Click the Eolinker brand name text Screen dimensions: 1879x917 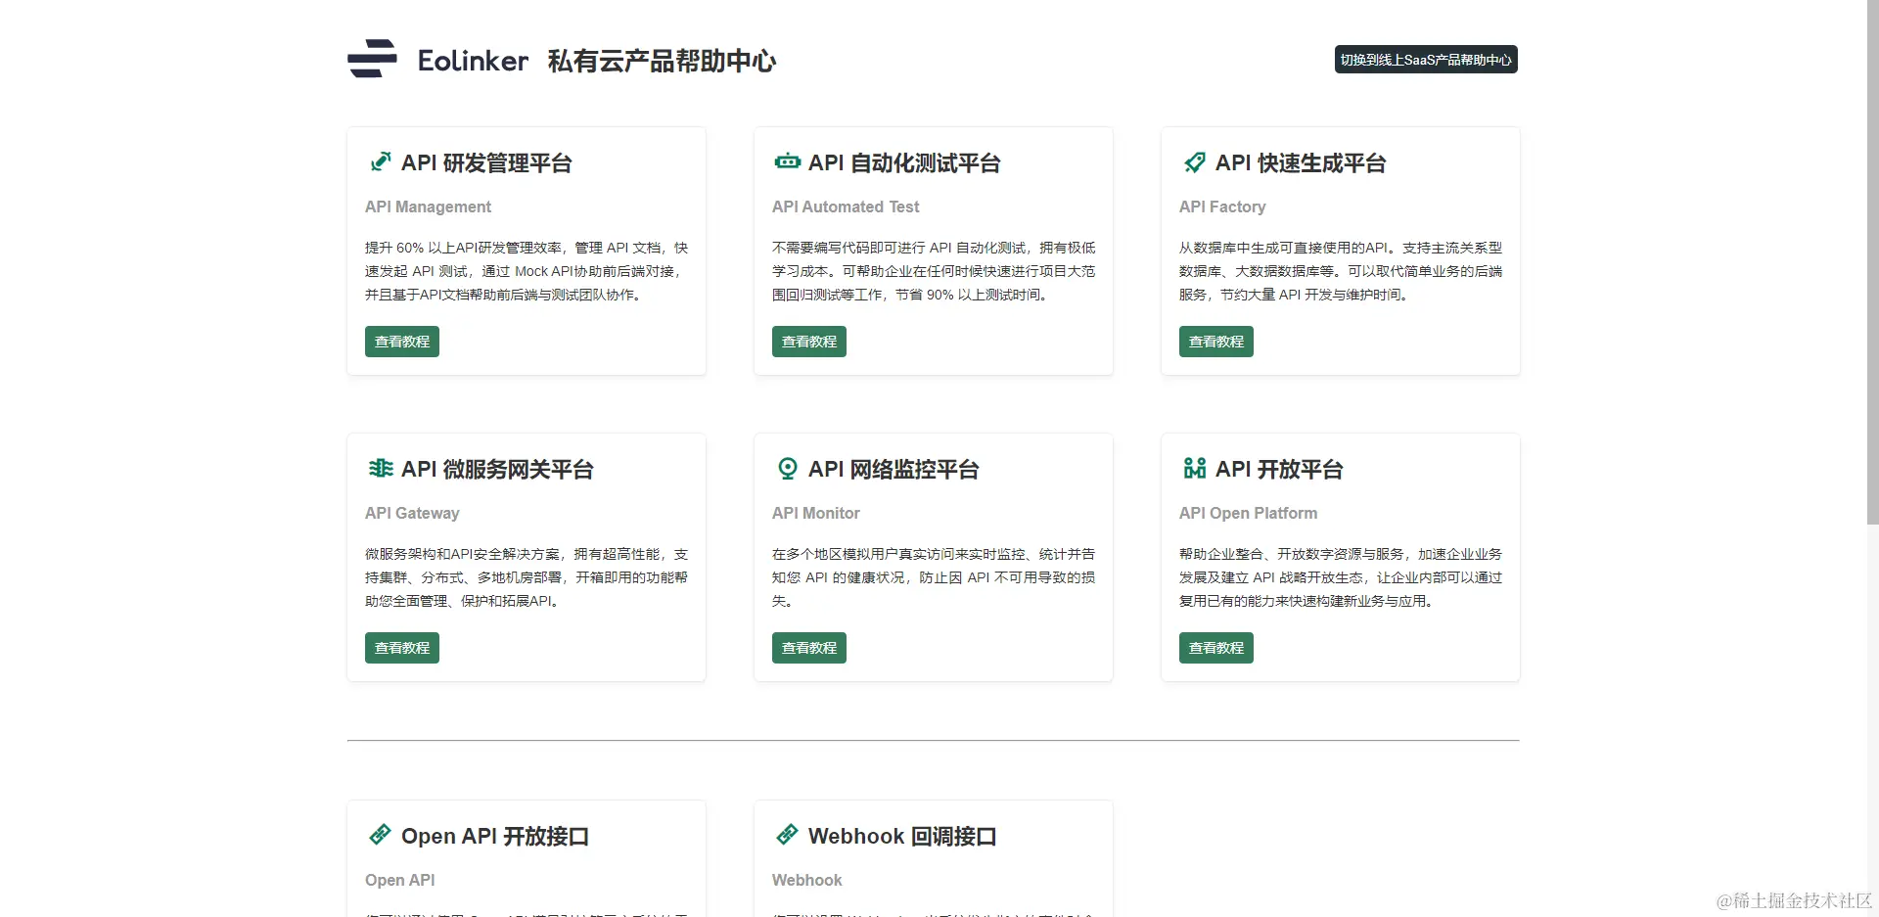473,61
